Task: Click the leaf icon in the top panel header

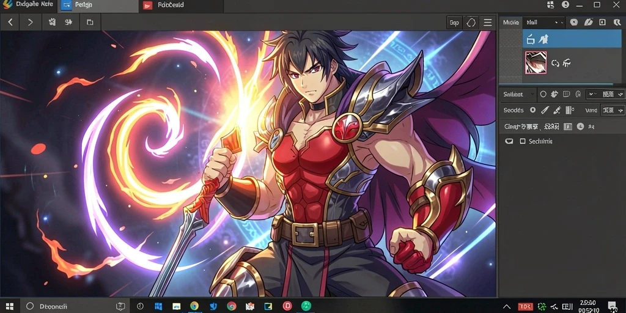Action: click(x=588, y=23)
